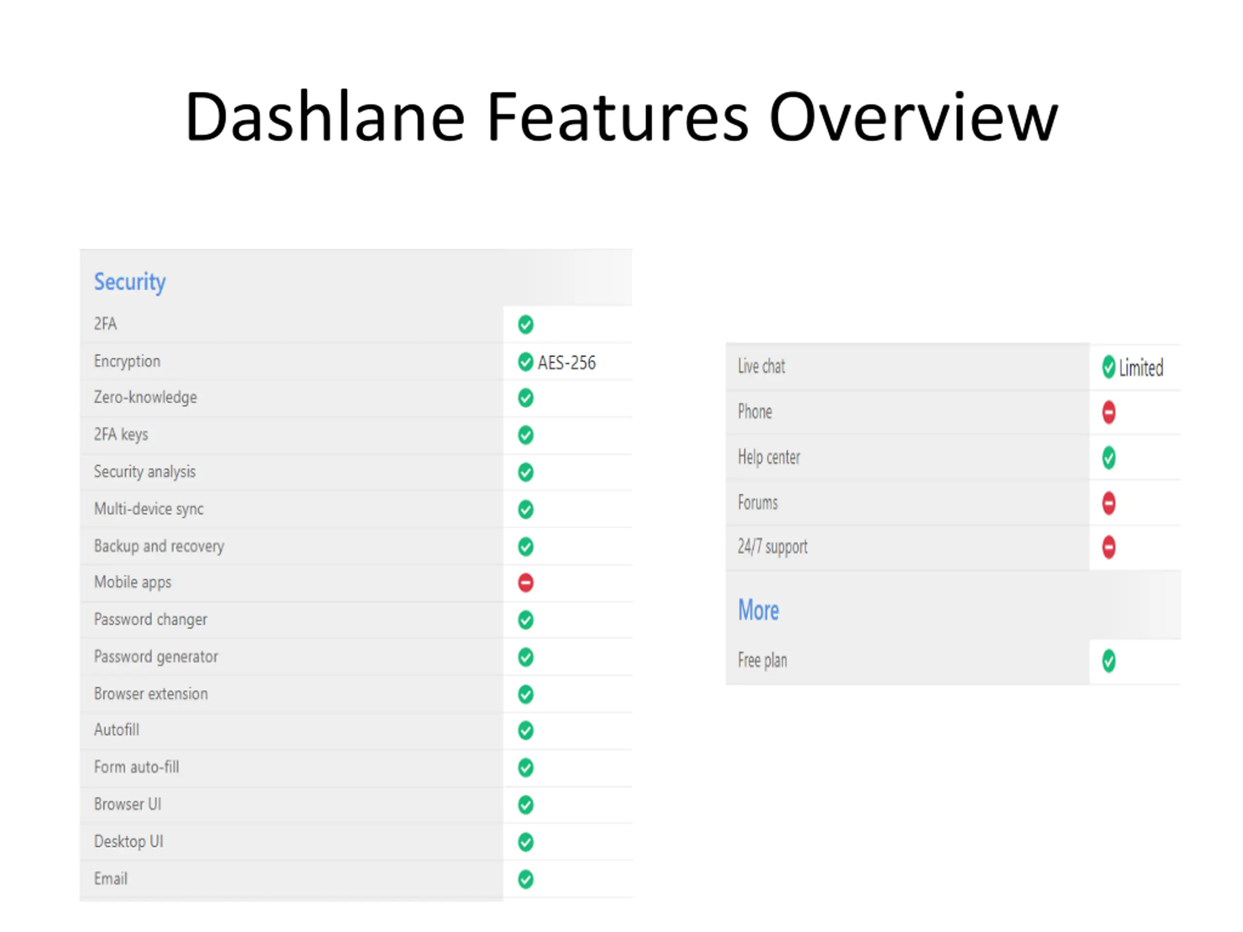Click the Backup and recovery check icon
The width and height of the screenshot is (1243, 932).
(525, 546)
